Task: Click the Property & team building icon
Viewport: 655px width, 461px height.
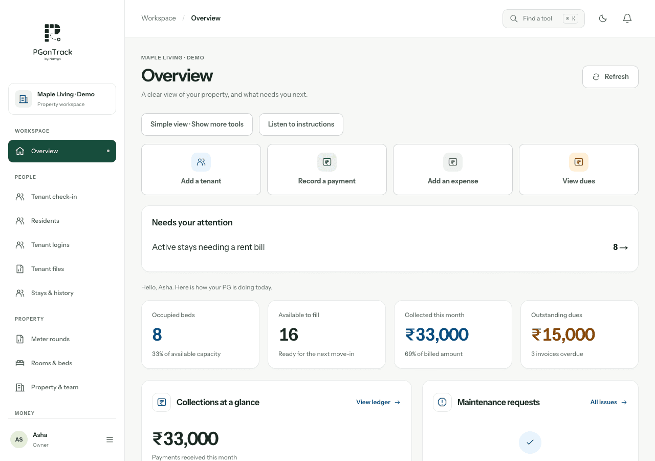Action: click(x=20, y=387)
